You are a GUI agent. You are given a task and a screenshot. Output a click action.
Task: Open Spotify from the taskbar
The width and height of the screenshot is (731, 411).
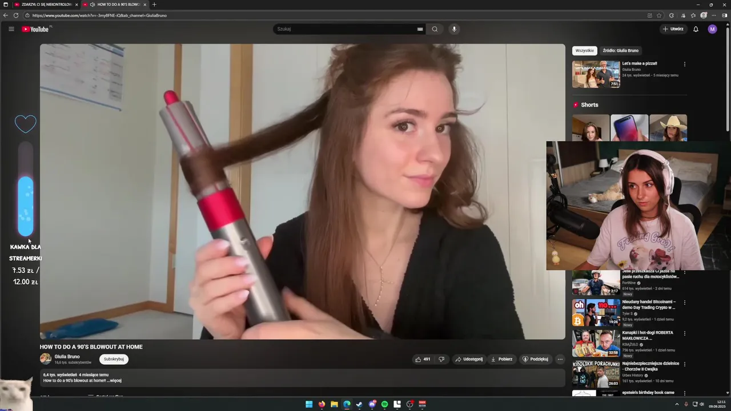[384, 404]
